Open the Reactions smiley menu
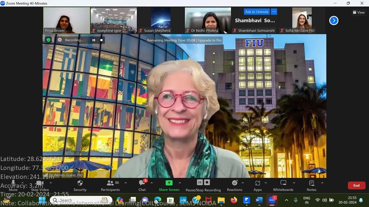This screenshot has height=207, width=369. [235, 185]
